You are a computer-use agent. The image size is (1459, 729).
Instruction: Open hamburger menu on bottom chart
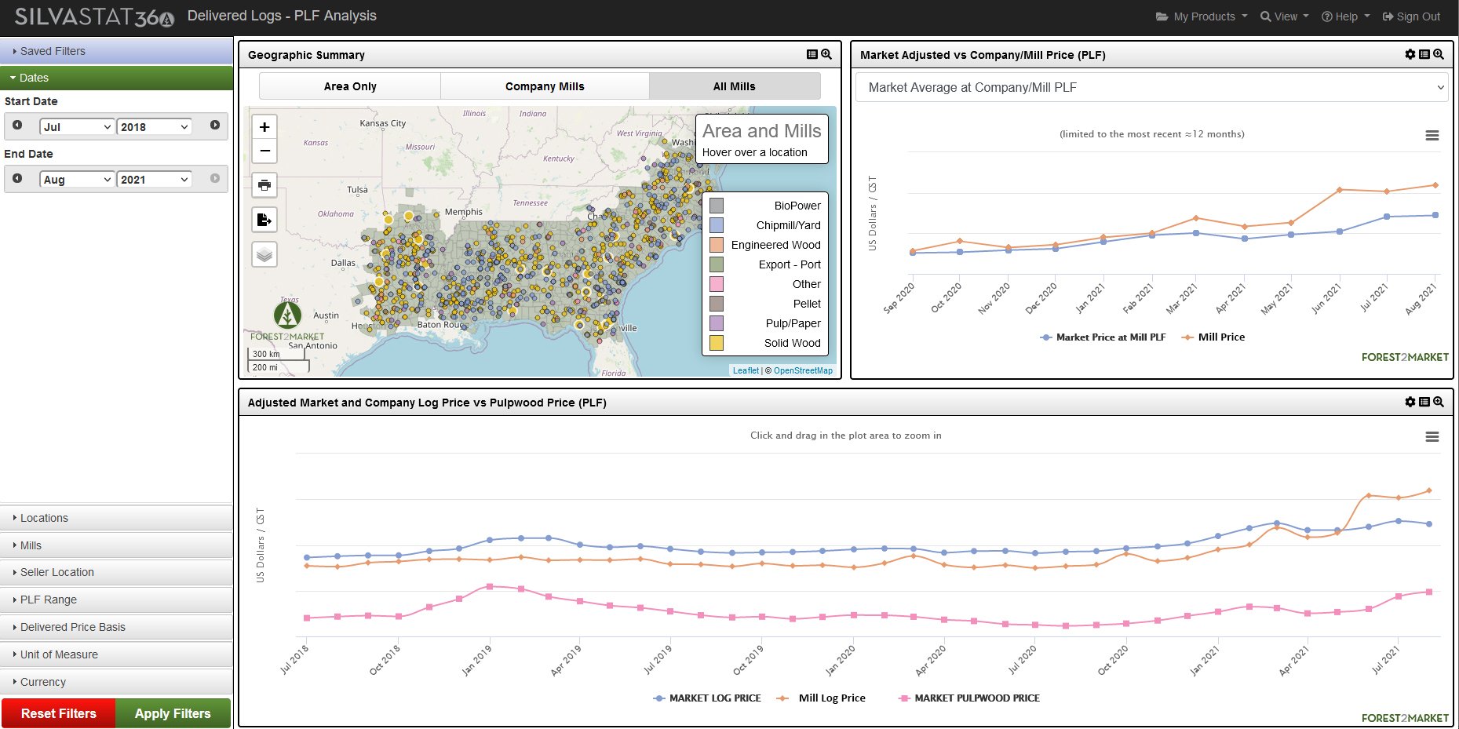(x=1432, y=437)
